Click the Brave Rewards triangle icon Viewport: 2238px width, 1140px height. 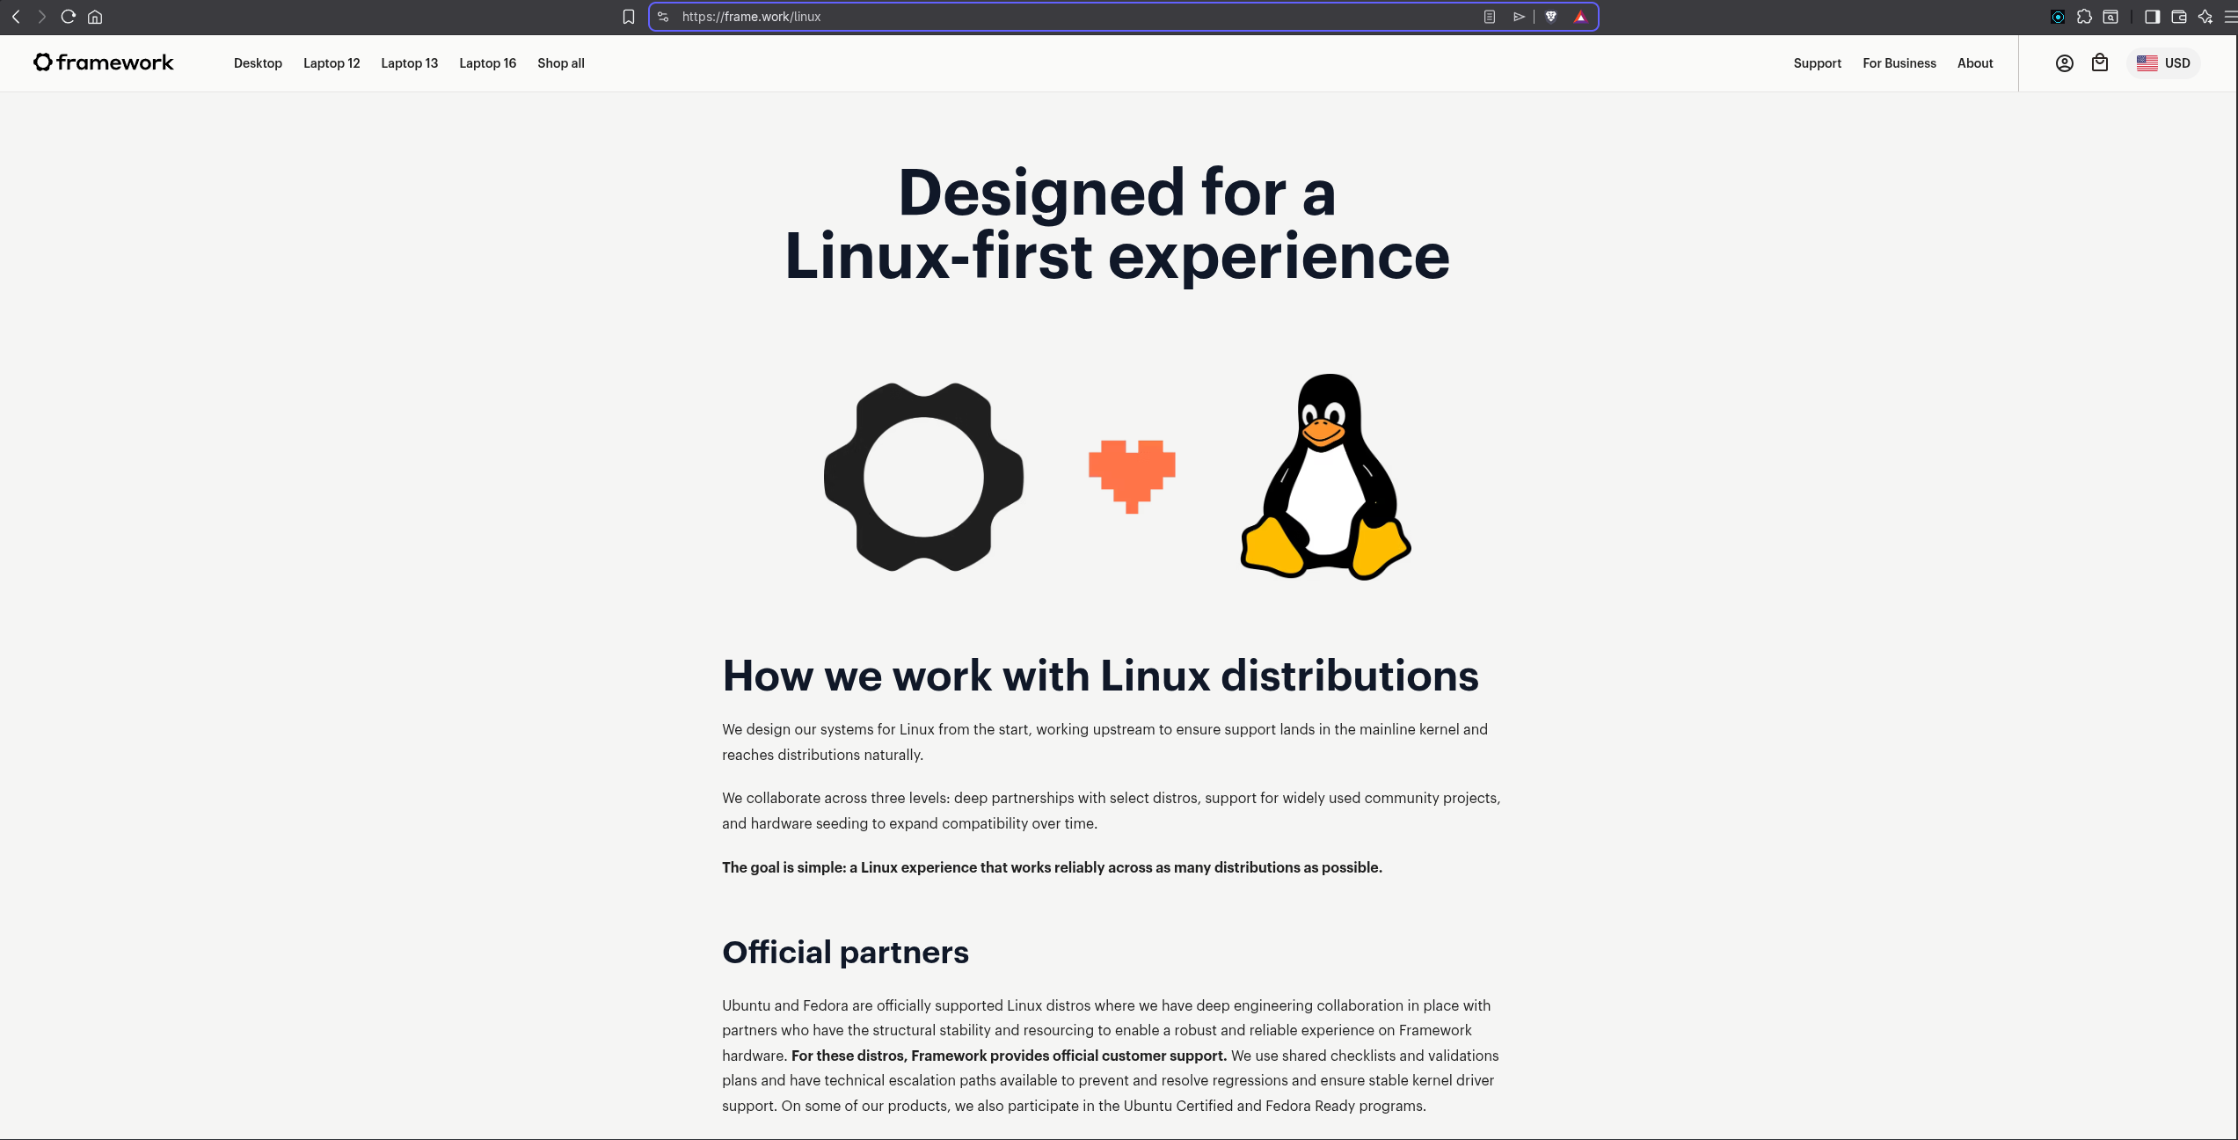[x=1580, y=17]
